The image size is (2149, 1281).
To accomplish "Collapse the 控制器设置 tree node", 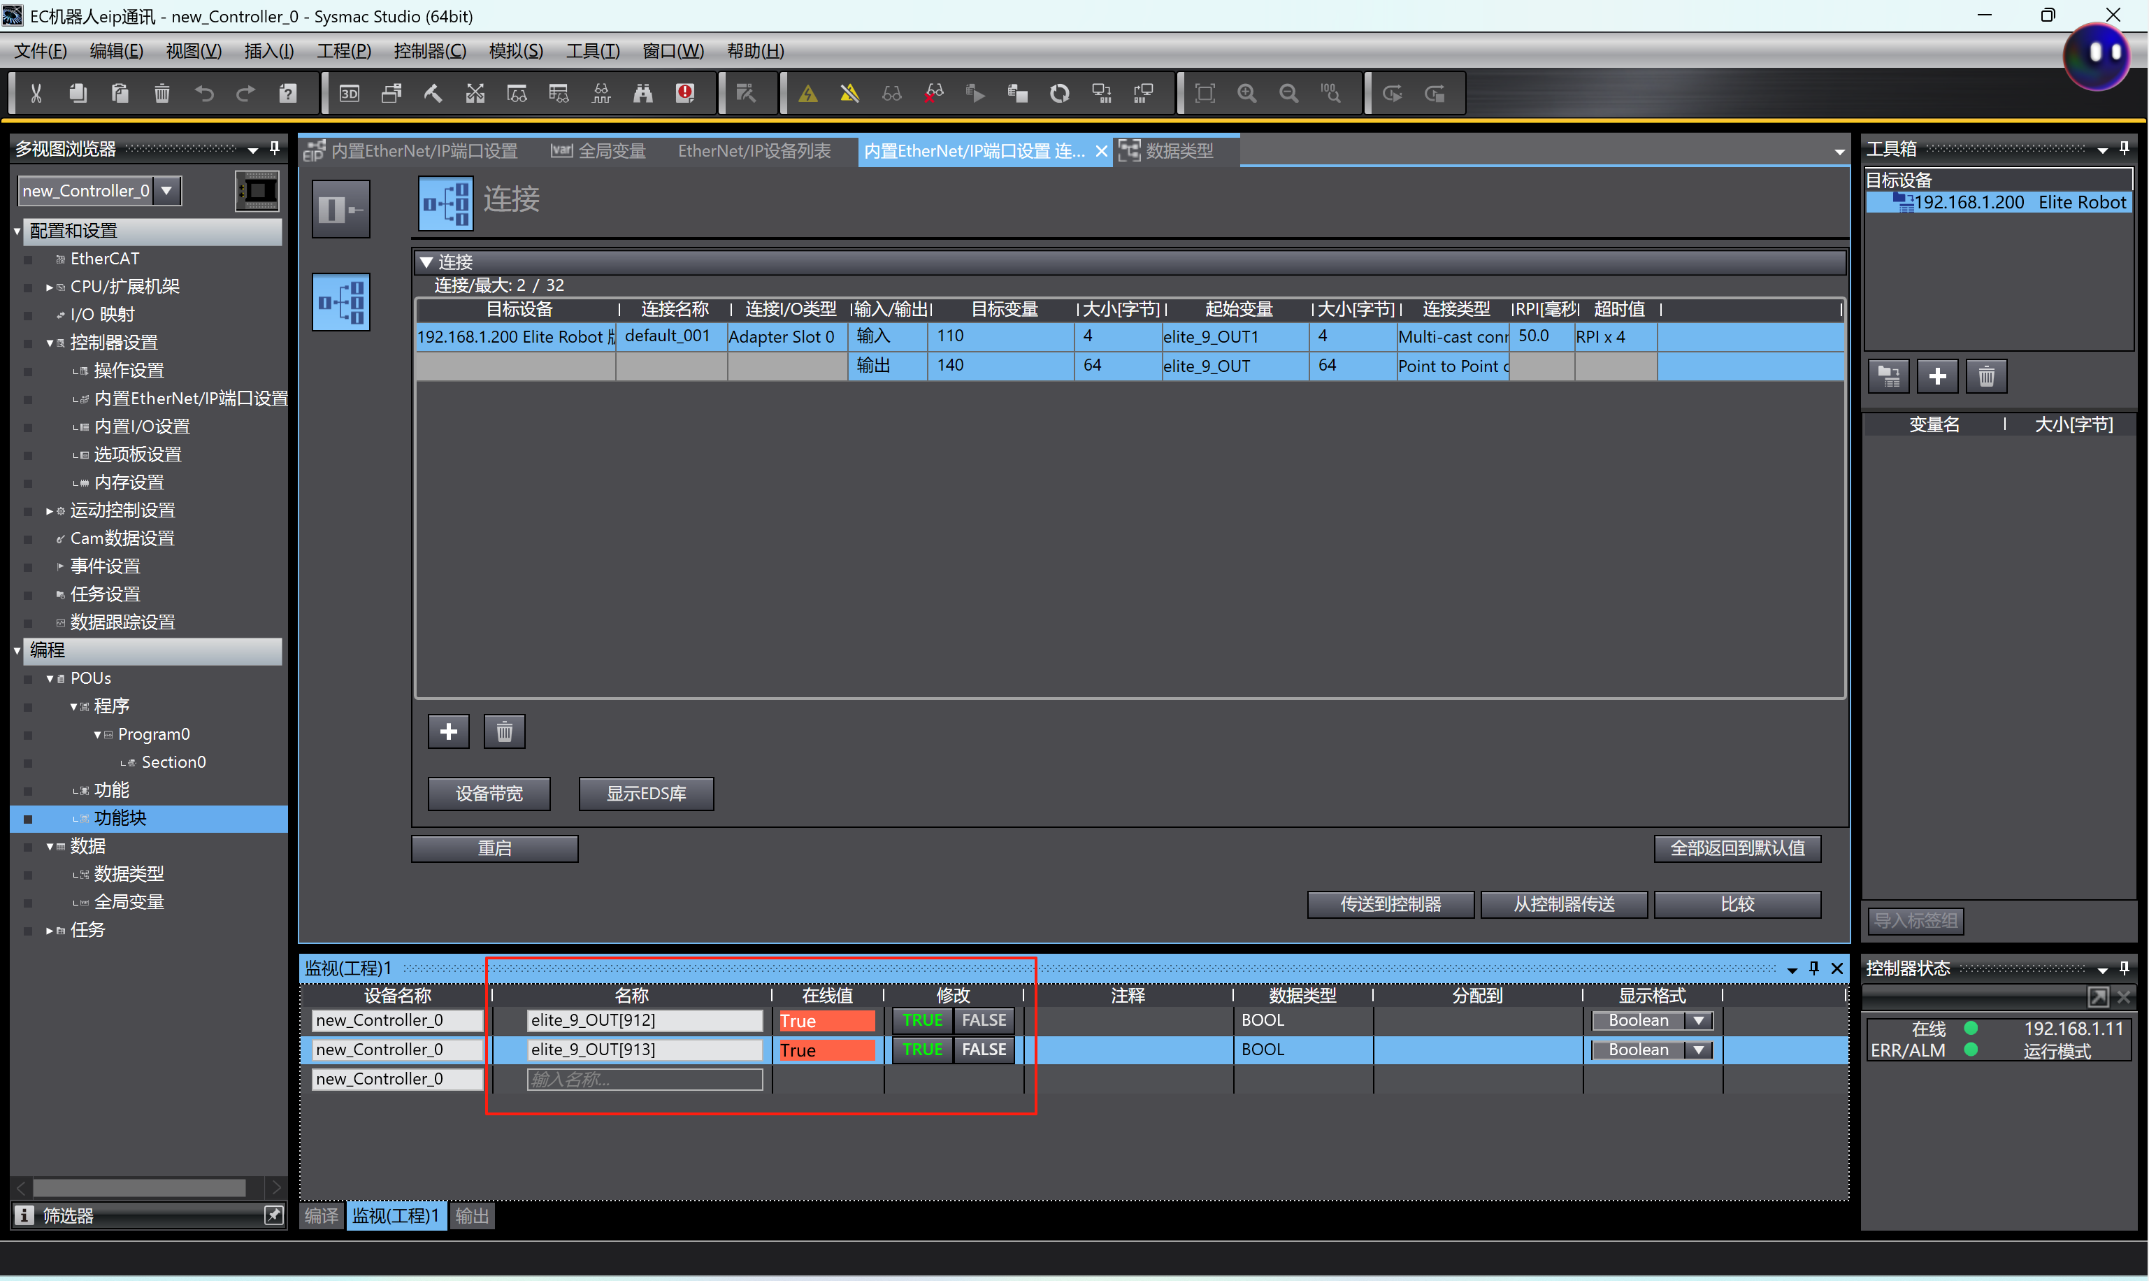I will point(50,343).
